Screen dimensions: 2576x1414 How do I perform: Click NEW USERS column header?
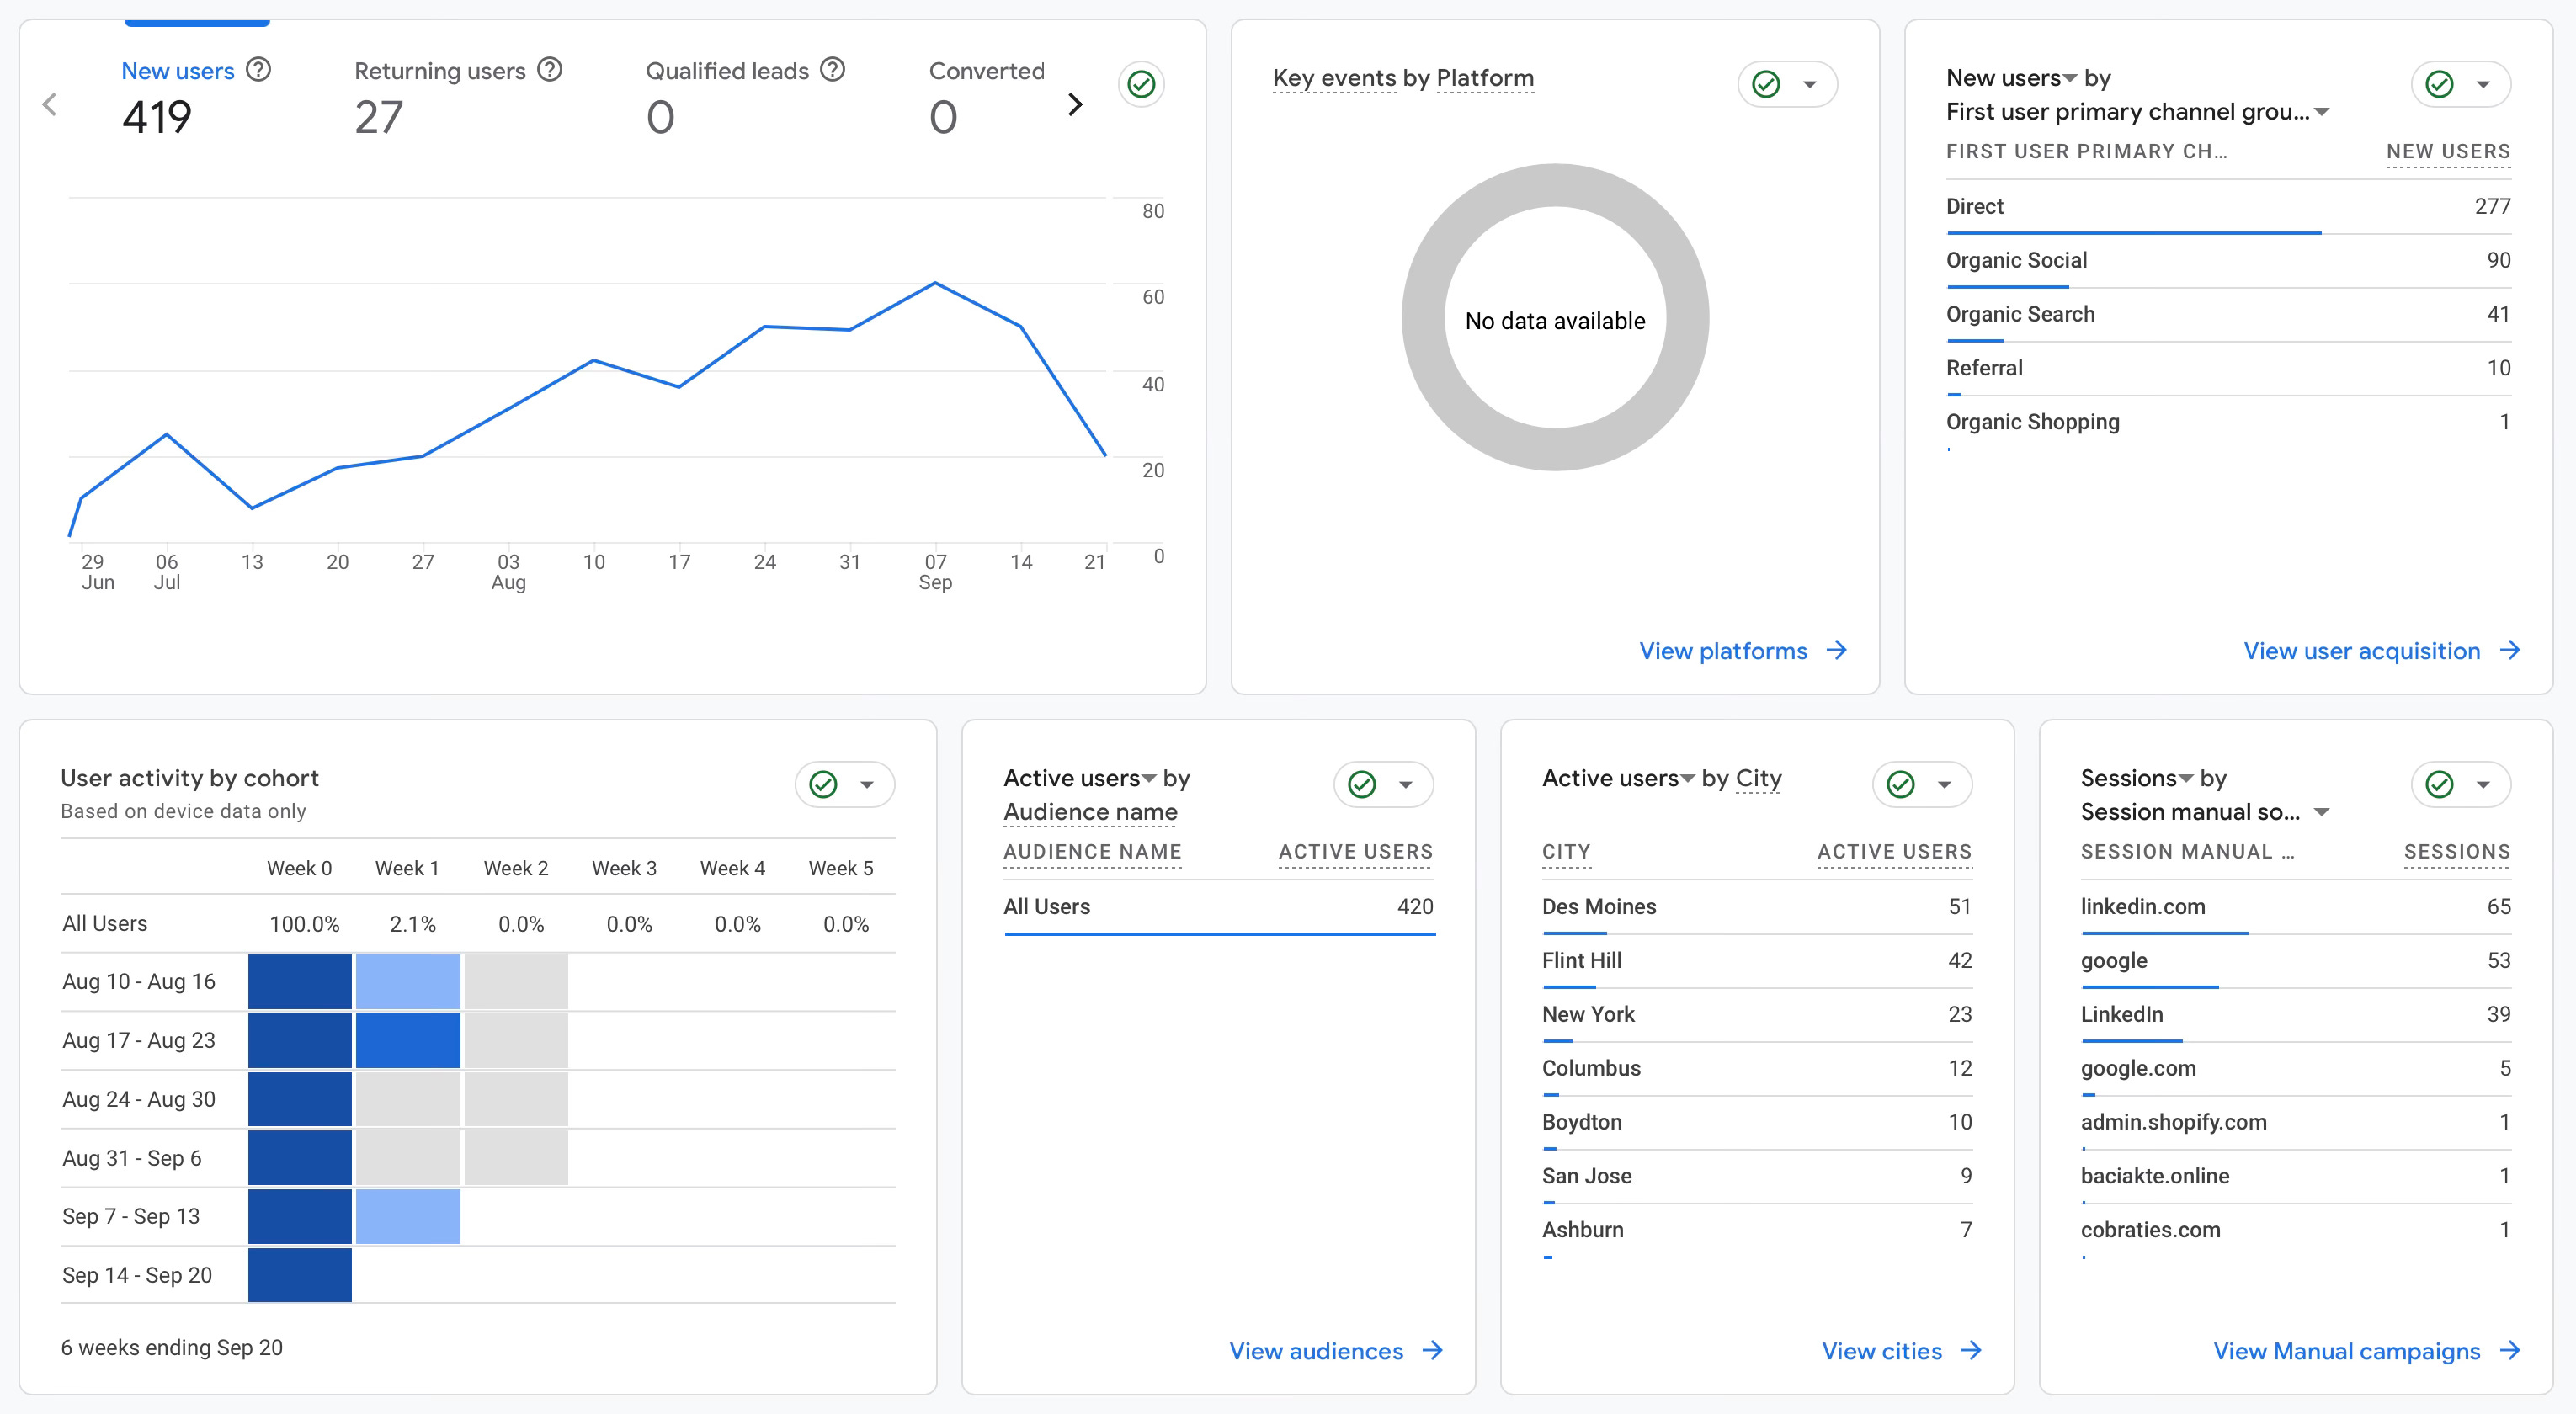click(2447, 151)
